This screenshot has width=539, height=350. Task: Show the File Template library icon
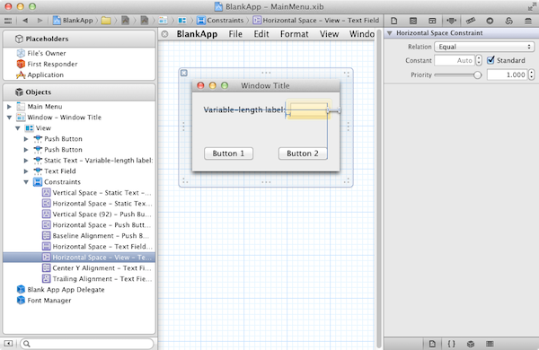pos(432,344)
